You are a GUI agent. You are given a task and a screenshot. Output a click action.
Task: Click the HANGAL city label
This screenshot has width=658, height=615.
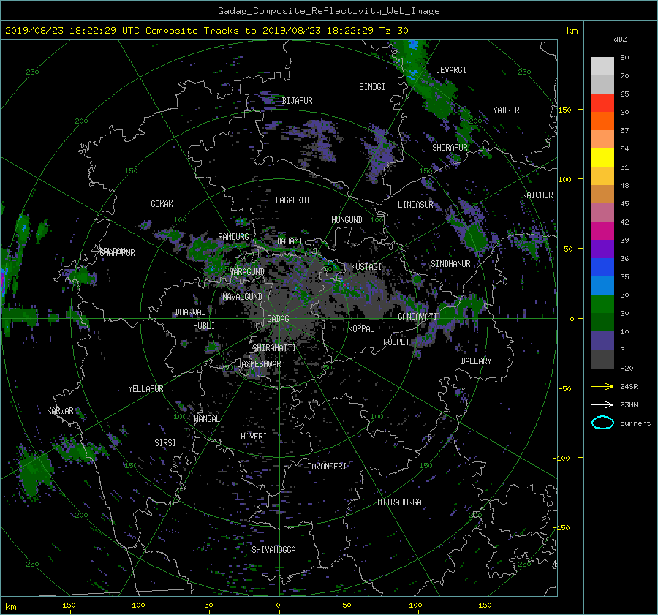(207, 419)
